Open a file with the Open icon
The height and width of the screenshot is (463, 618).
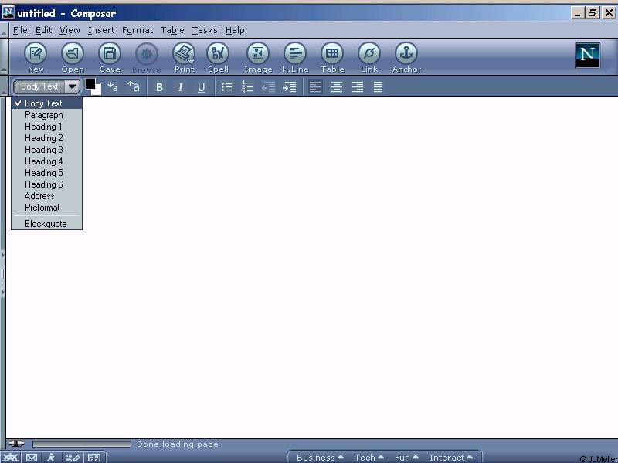73,57
